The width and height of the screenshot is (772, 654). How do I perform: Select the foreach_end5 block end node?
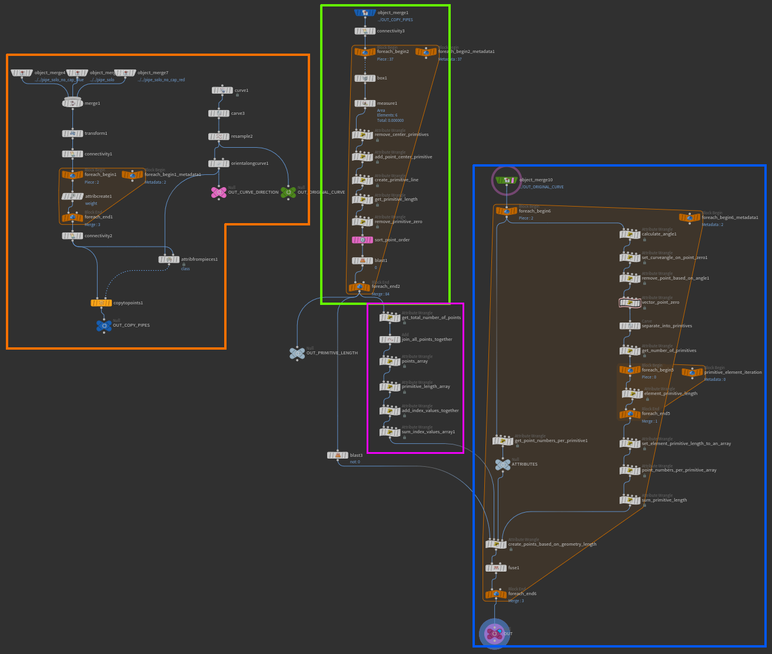pyautogui.click(x=630, y=414)
